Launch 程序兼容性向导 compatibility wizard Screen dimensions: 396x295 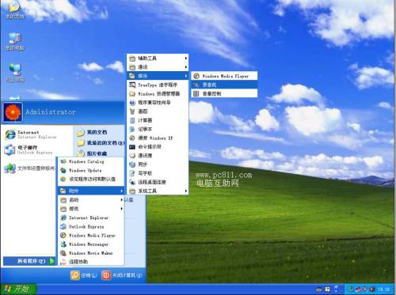pyautogui.click(x=158, y=103)
